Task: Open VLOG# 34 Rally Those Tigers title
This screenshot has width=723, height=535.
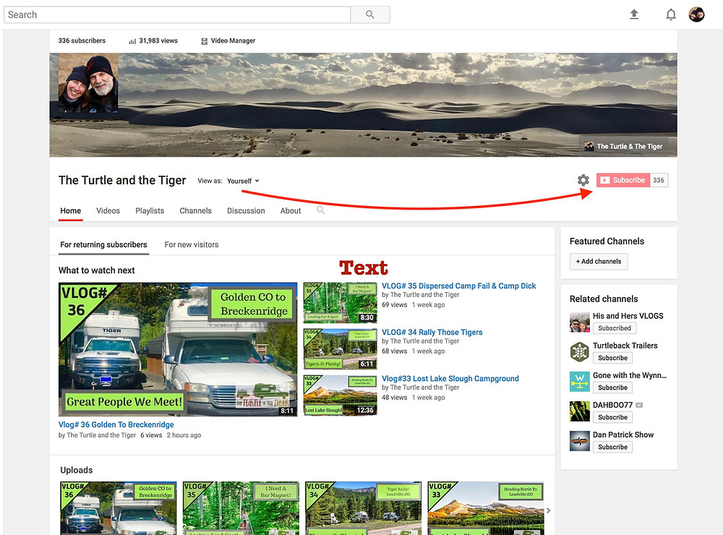Action: point(432,332)
